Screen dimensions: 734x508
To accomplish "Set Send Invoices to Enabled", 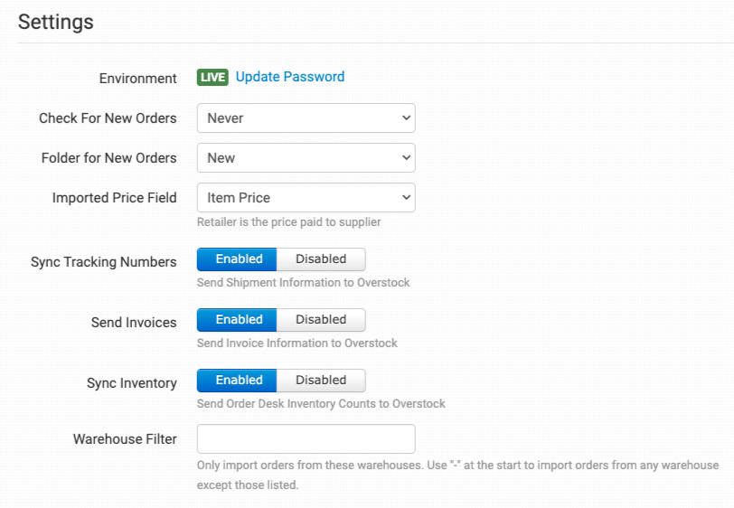I will point(239,320).
